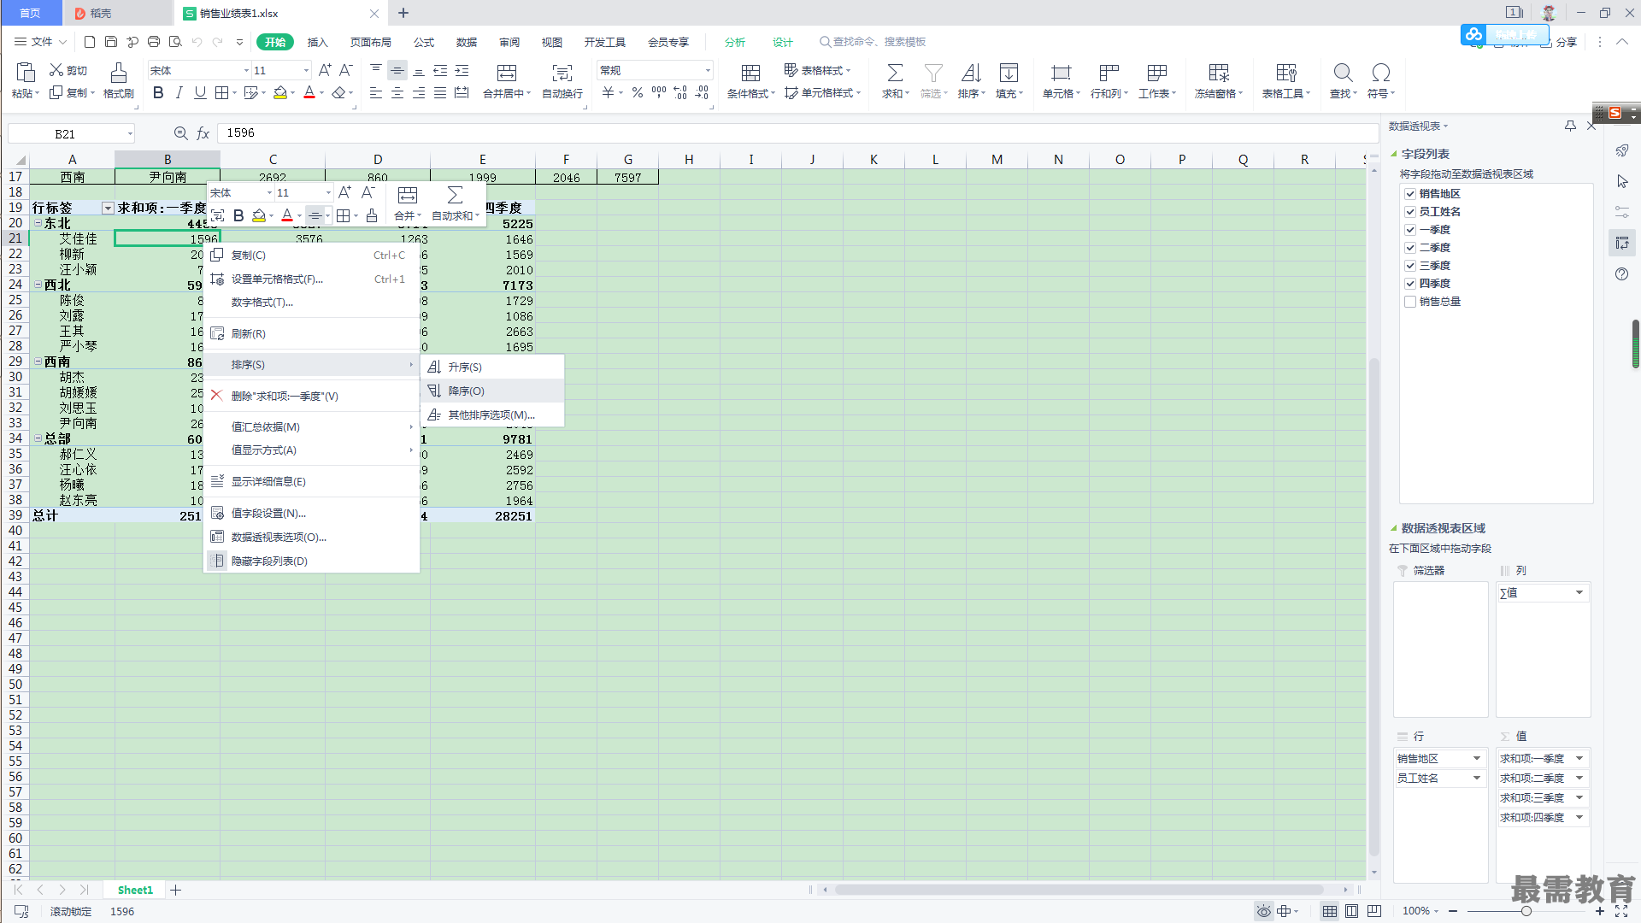
Task: Uncheck the 销售地区 field checkbox
Action: click(x=1410, y=194)
